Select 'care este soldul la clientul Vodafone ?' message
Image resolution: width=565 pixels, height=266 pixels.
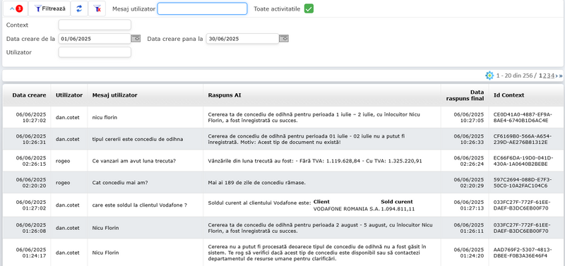[x=140, y=205]
